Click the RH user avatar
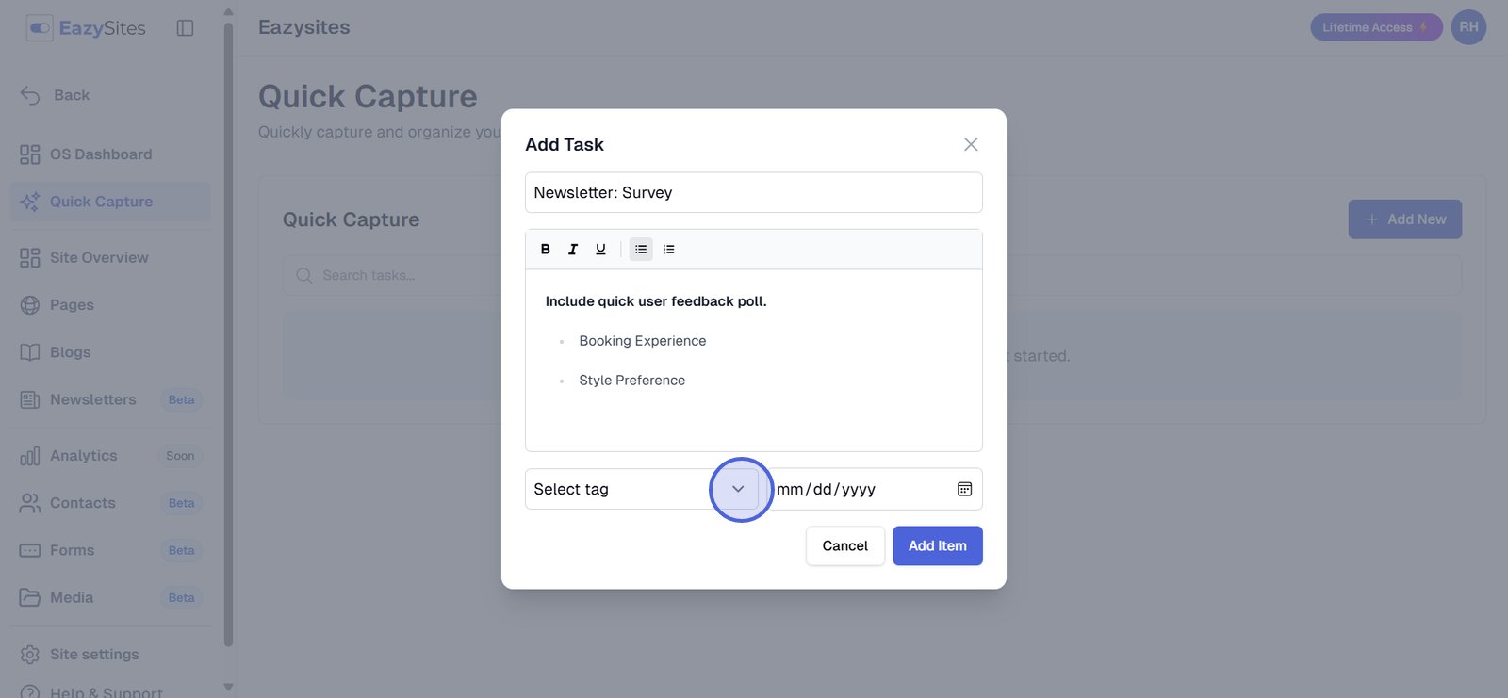 (1468, 27)
